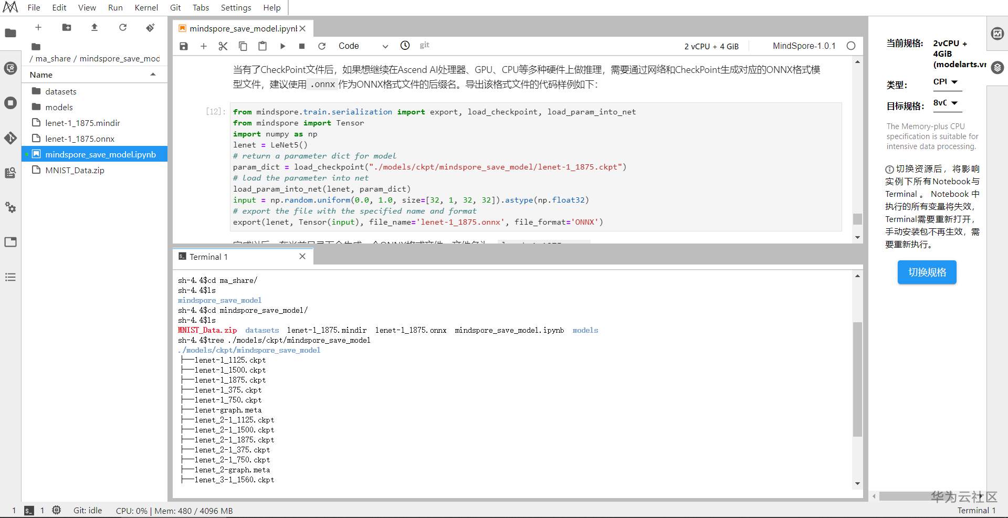Open the File menu
This screenshot has height=518, width=1008.
34,7
